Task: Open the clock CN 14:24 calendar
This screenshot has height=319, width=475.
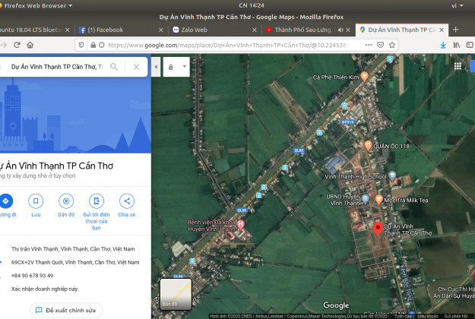Action: point(251,5)
